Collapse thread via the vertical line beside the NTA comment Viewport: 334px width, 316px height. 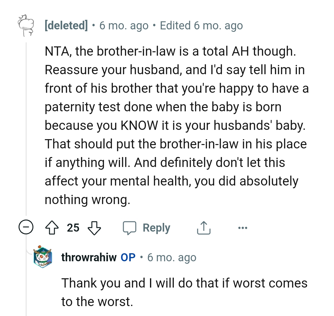coord(26,124)
